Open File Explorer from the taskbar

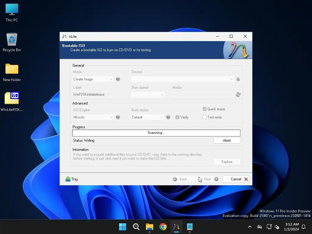[149, 227]
